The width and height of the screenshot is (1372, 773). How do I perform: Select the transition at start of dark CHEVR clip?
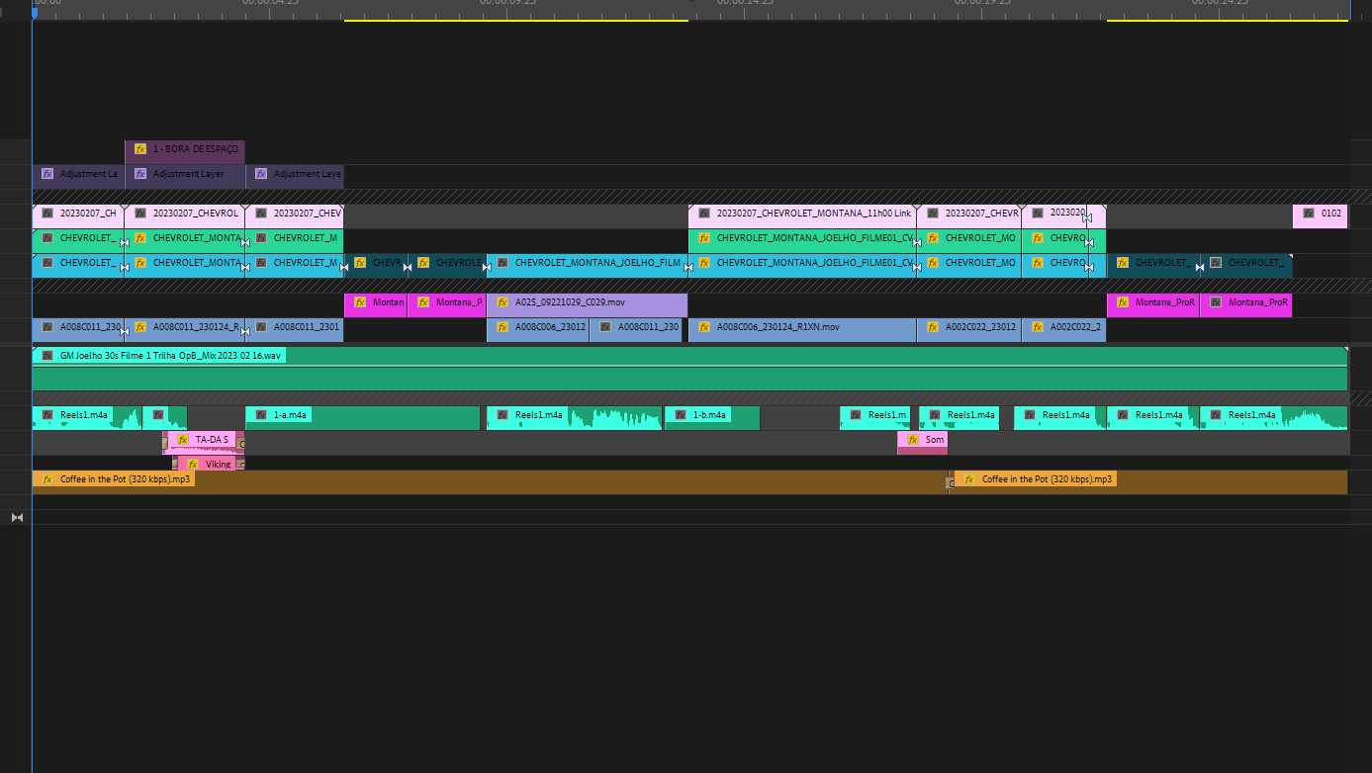[x=344, y=267]
